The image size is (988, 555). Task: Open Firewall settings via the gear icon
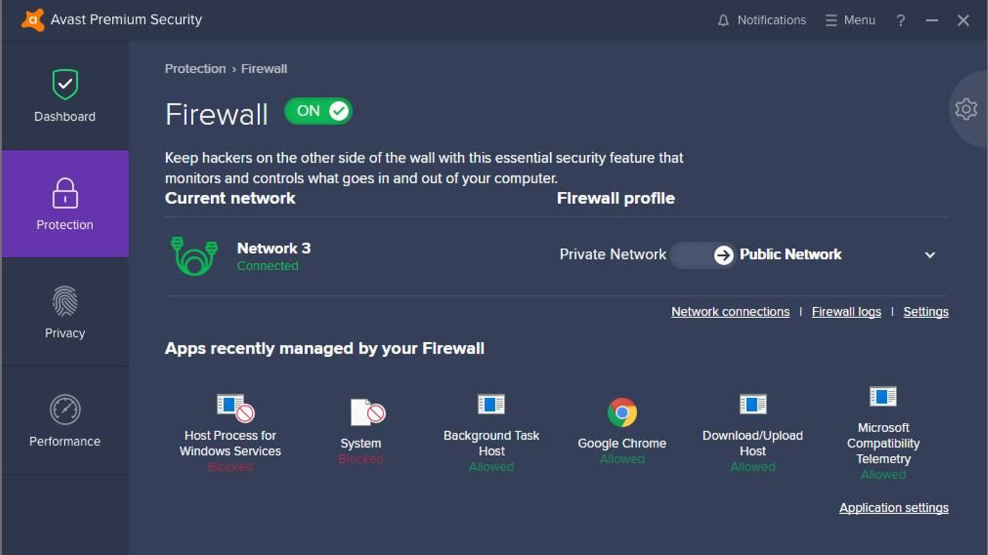[x=966, y=109]
